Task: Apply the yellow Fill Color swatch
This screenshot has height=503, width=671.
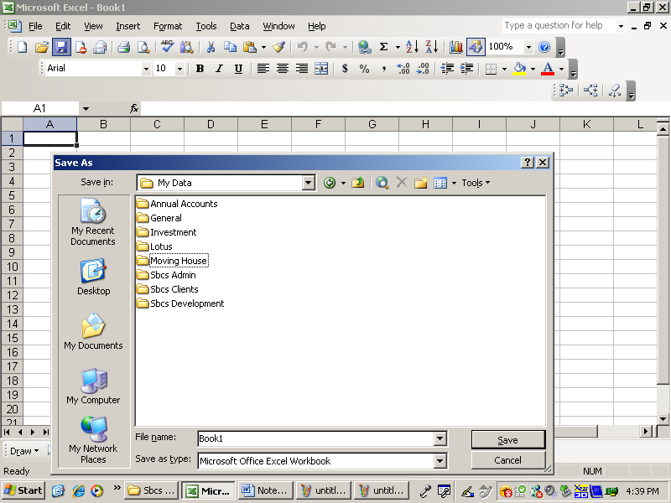Action: point(519,69)
